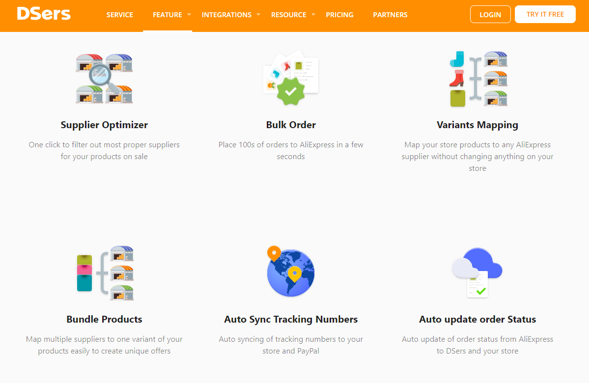The image size is (589, 383).
Task: Expand the FEATURE dropdown arrow
Action: click(x=189, y=15)
